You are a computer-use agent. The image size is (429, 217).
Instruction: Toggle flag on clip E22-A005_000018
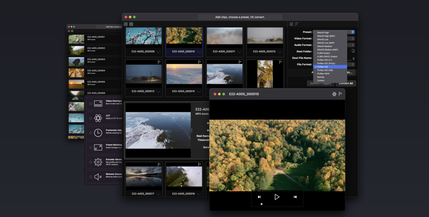[x=200, y=165]
